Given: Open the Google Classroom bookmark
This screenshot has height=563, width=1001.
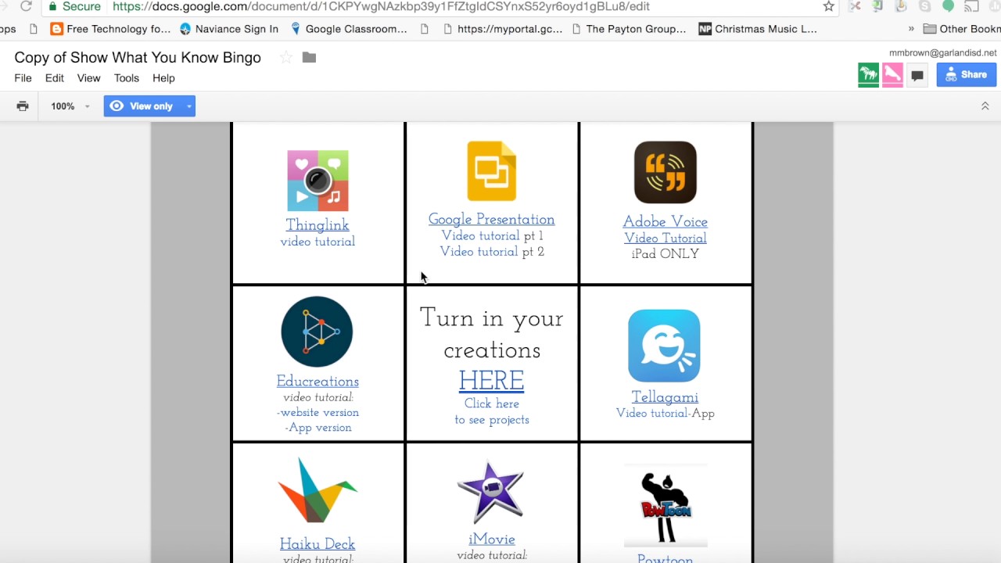Looking at the screenshot, I should 349,29.
